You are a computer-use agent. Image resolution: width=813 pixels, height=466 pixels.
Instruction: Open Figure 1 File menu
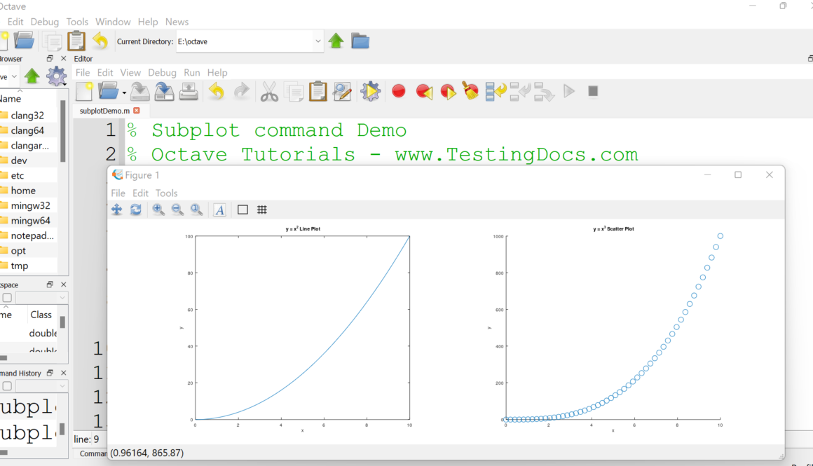(118, 193)
